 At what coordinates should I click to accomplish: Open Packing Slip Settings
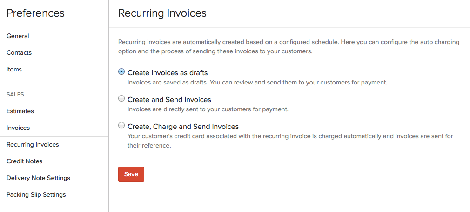tap(36, 194)
